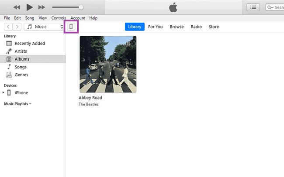Open the Abbey Road album cover

[108, 64]
